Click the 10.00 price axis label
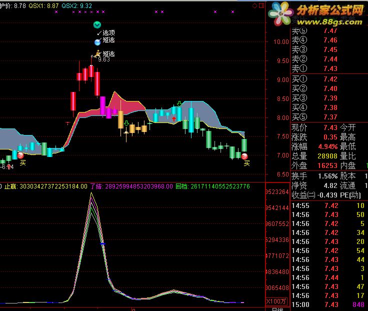368x311 pixels. click(x=281, y=42)
